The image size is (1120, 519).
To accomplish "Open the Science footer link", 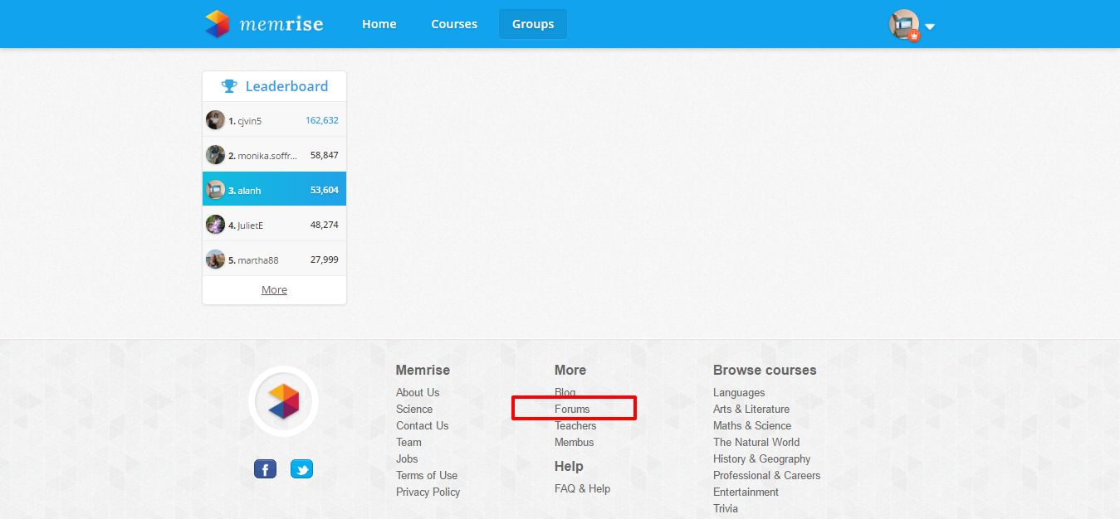I will coord(414,410).
